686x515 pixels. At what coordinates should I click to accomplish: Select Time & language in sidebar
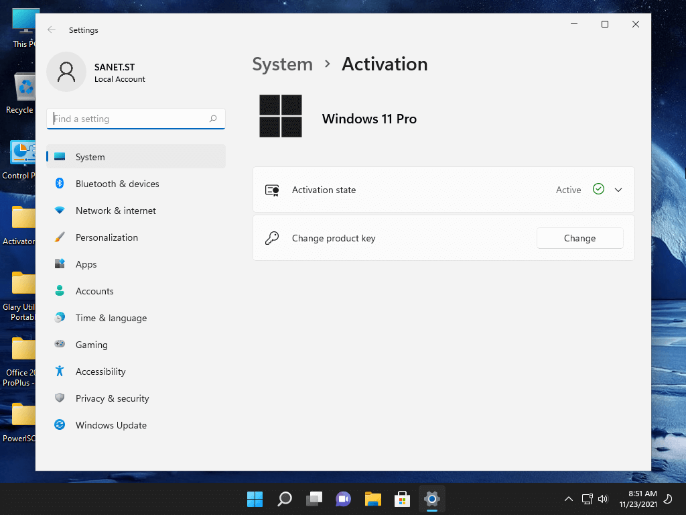tap(111, 318)
